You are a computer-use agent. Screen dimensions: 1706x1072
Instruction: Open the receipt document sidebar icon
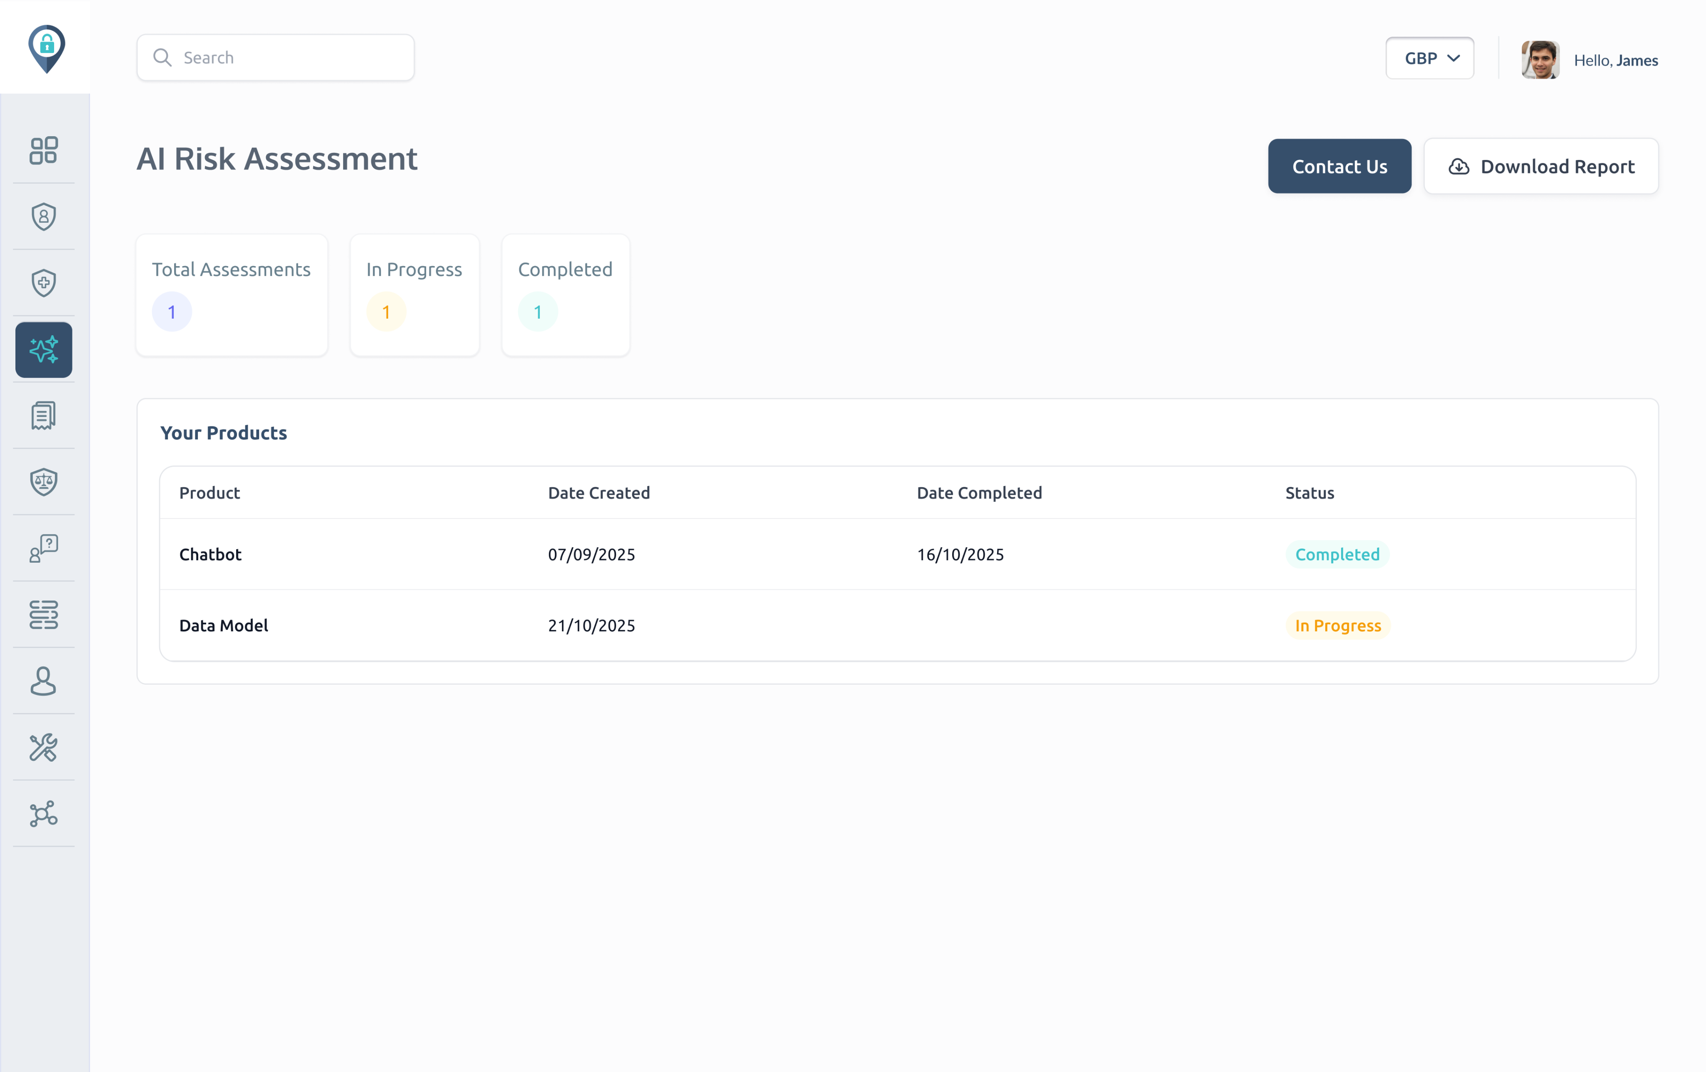click(x=44, y=416)
